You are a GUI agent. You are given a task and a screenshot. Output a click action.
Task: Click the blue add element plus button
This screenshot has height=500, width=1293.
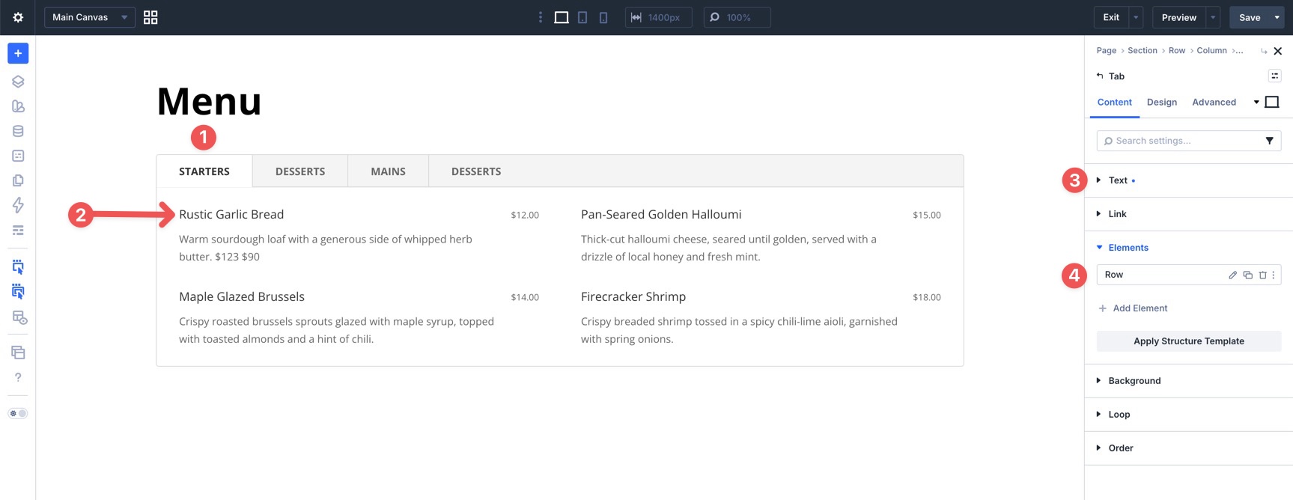coord(18,53)
